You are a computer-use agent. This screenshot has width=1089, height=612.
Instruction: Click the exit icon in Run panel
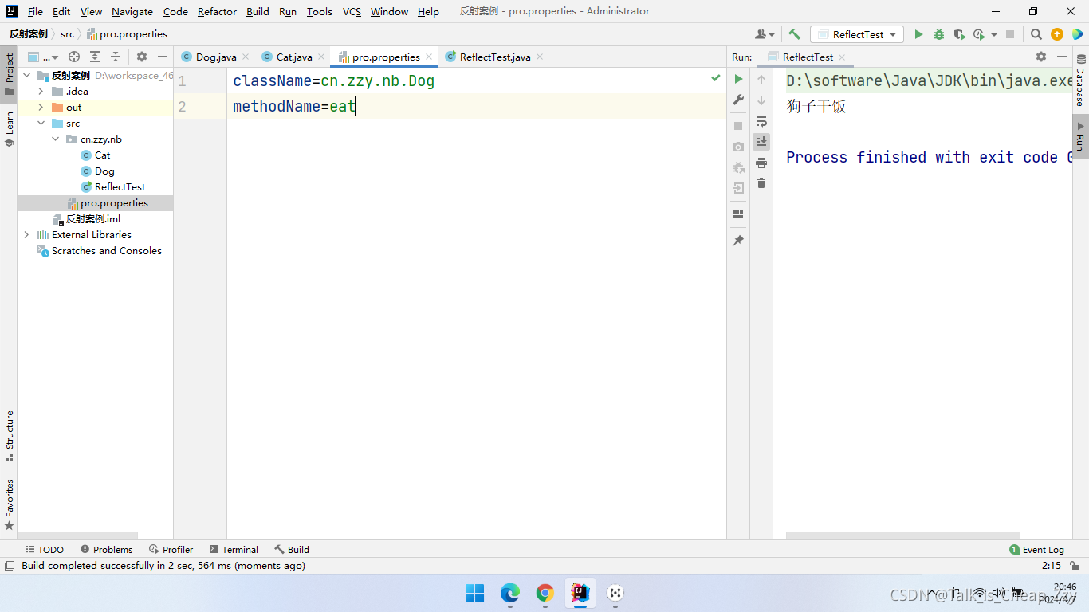(x=738, y=188)
